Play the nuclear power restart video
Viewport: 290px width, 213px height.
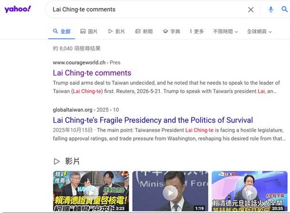coord(91,191)
